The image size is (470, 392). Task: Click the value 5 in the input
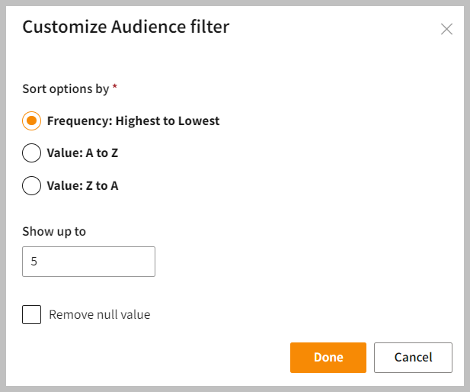pos(34,262)
